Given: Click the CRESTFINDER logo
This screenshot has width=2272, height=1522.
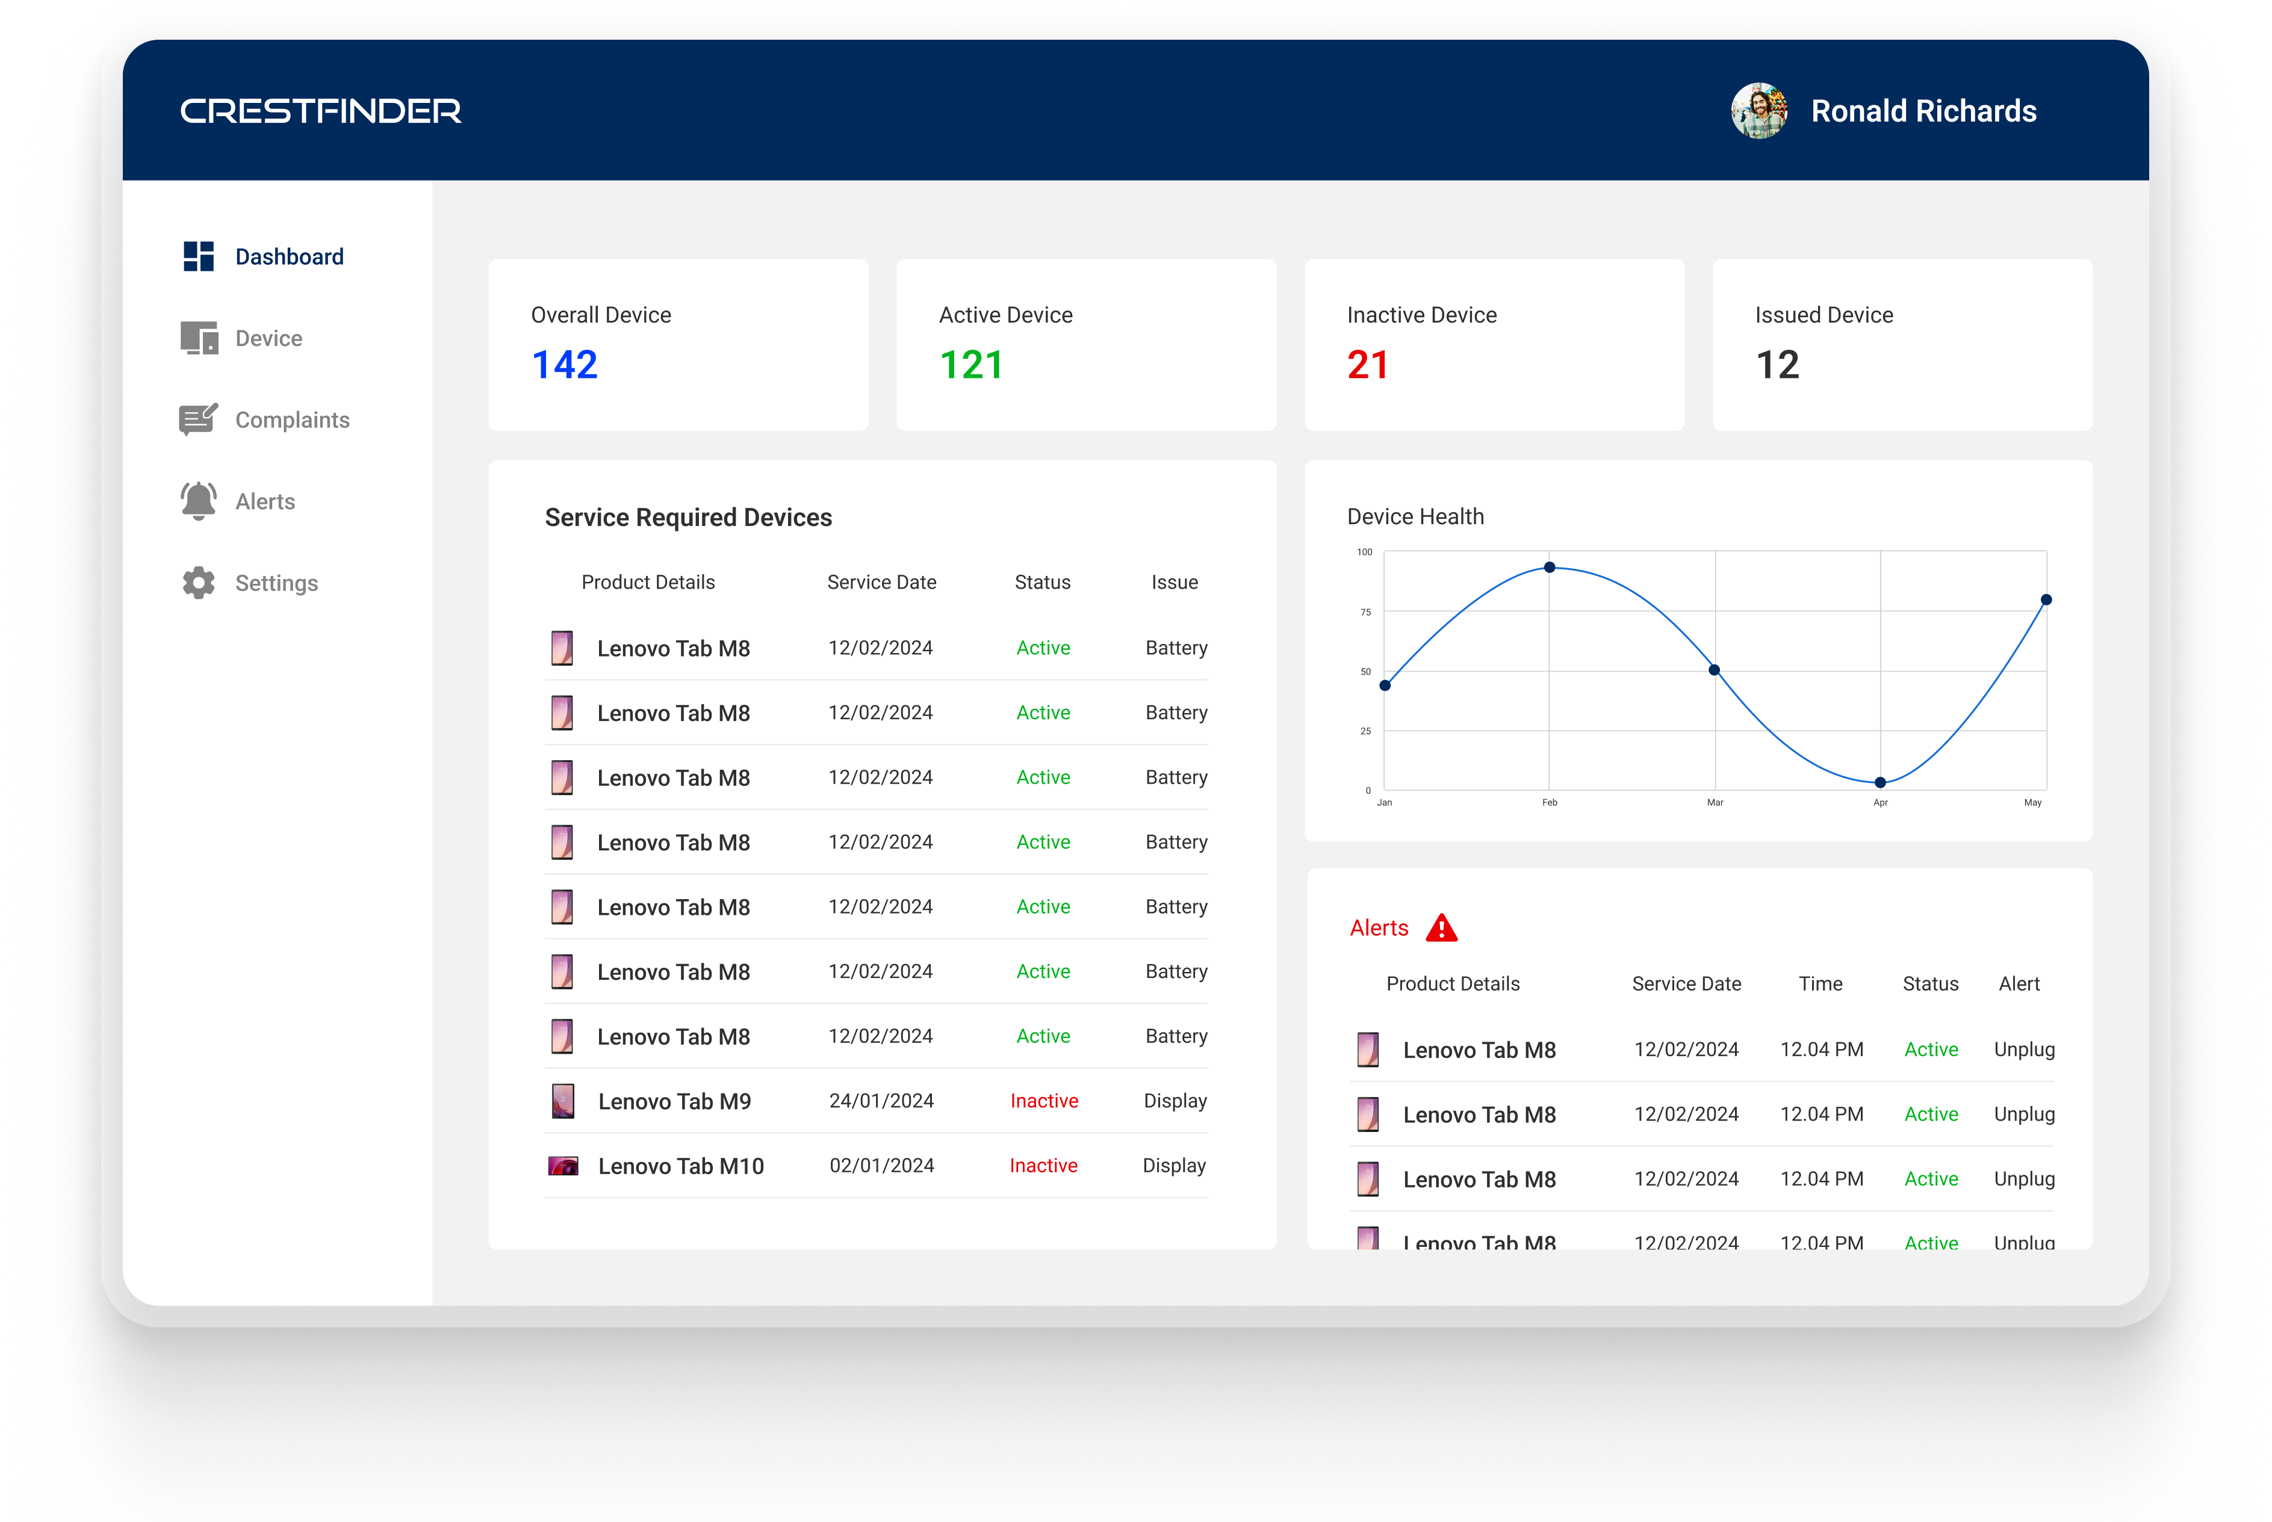Looking at the screenshot, I should 320,111.
